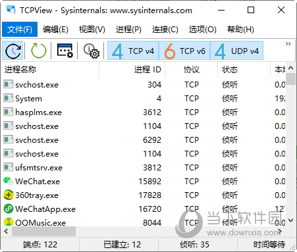This screenshot has height=252, width=297.
Task: Click the vertical scrollbar up arrow
Action: tap(290, 68)
